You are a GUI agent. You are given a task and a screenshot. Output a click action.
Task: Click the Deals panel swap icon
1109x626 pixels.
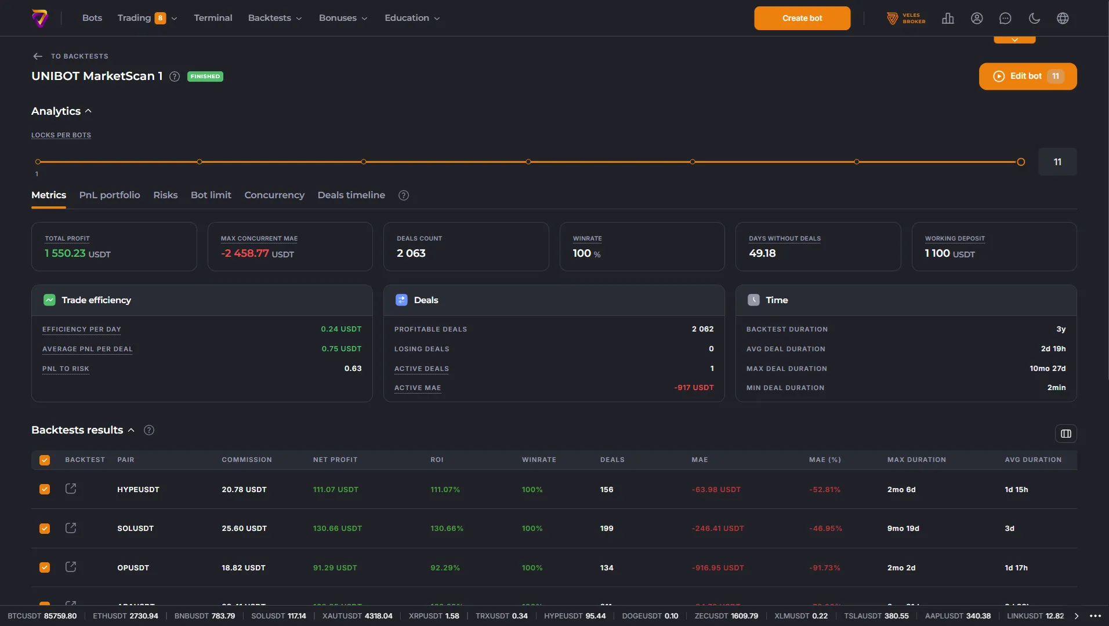[x=401, y=300]
